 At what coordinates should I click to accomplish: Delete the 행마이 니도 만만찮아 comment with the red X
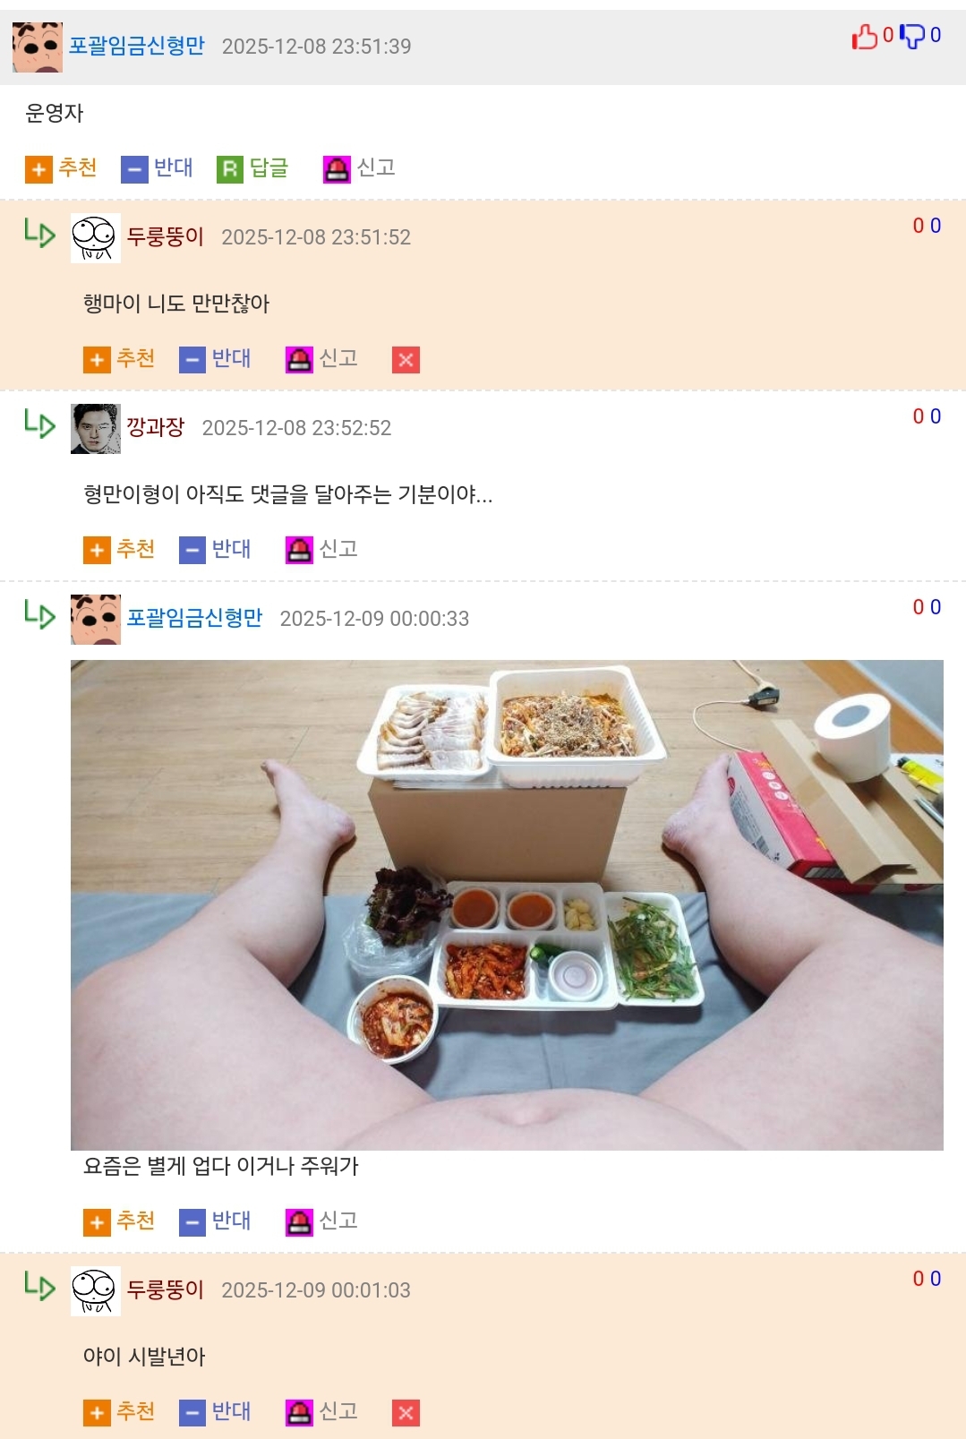406,359
